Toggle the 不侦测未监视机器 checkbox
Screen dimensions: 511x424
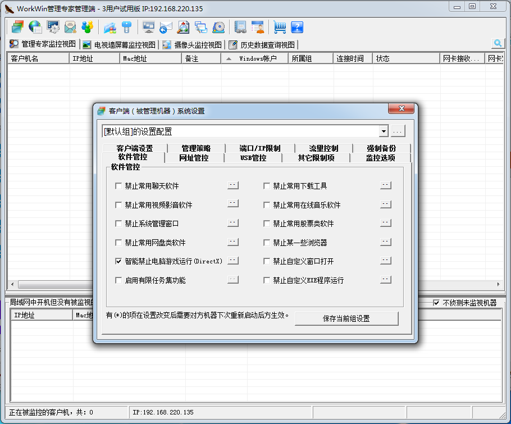click(437, 303)
